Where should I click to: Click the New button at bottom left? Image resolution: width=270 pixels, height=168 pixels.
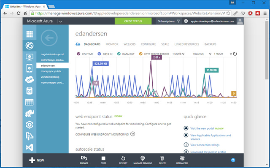tap(37, 160)
